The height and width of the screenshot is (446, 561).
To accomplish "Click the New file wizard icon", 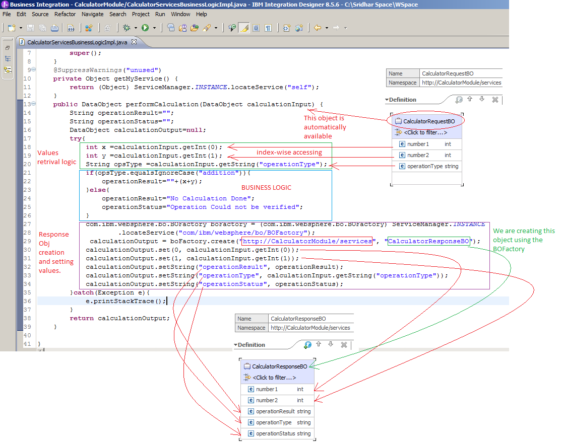I will click(12, 28).
